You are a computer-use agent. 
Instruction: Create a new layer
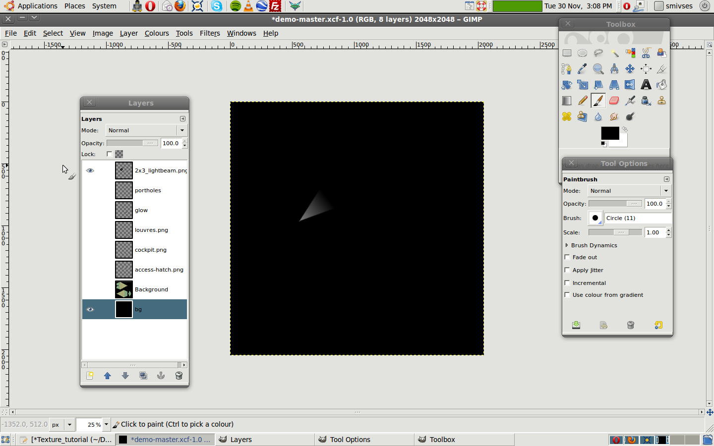pyautogui.click(x=90, y=376)
